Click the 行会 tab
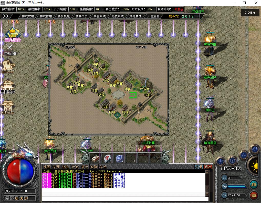261x203 pixels. [x=75, y=167]
